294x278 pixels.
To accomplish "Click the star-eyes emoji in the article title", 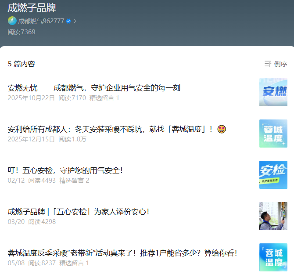I will (222, 129).
